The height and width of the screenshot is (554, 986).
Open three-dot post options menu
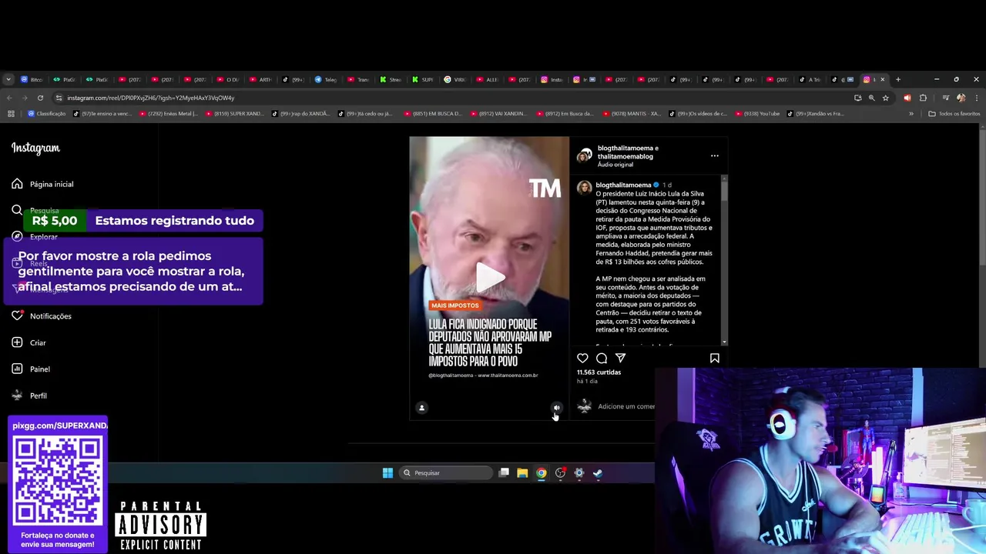pyautogui.click(x=714, y=156)
